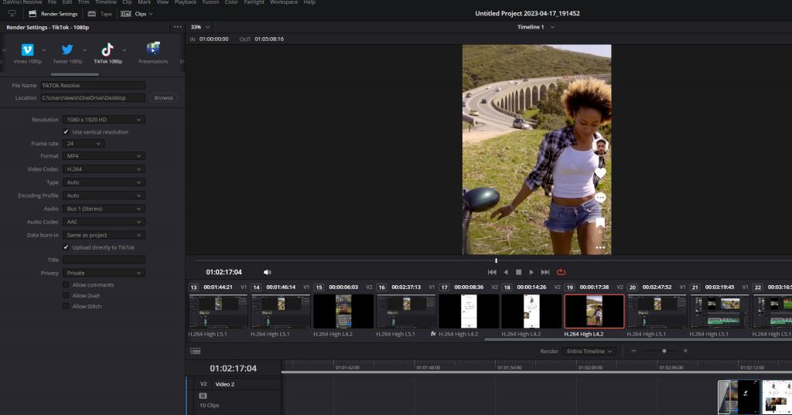Expand the Twitter preset options arrow
This screenshot has width=792, height=415.
click(84, 50)
